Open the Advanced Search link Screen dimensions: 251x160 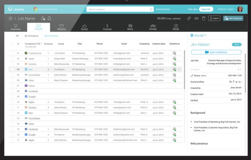[x=163, y=9]
